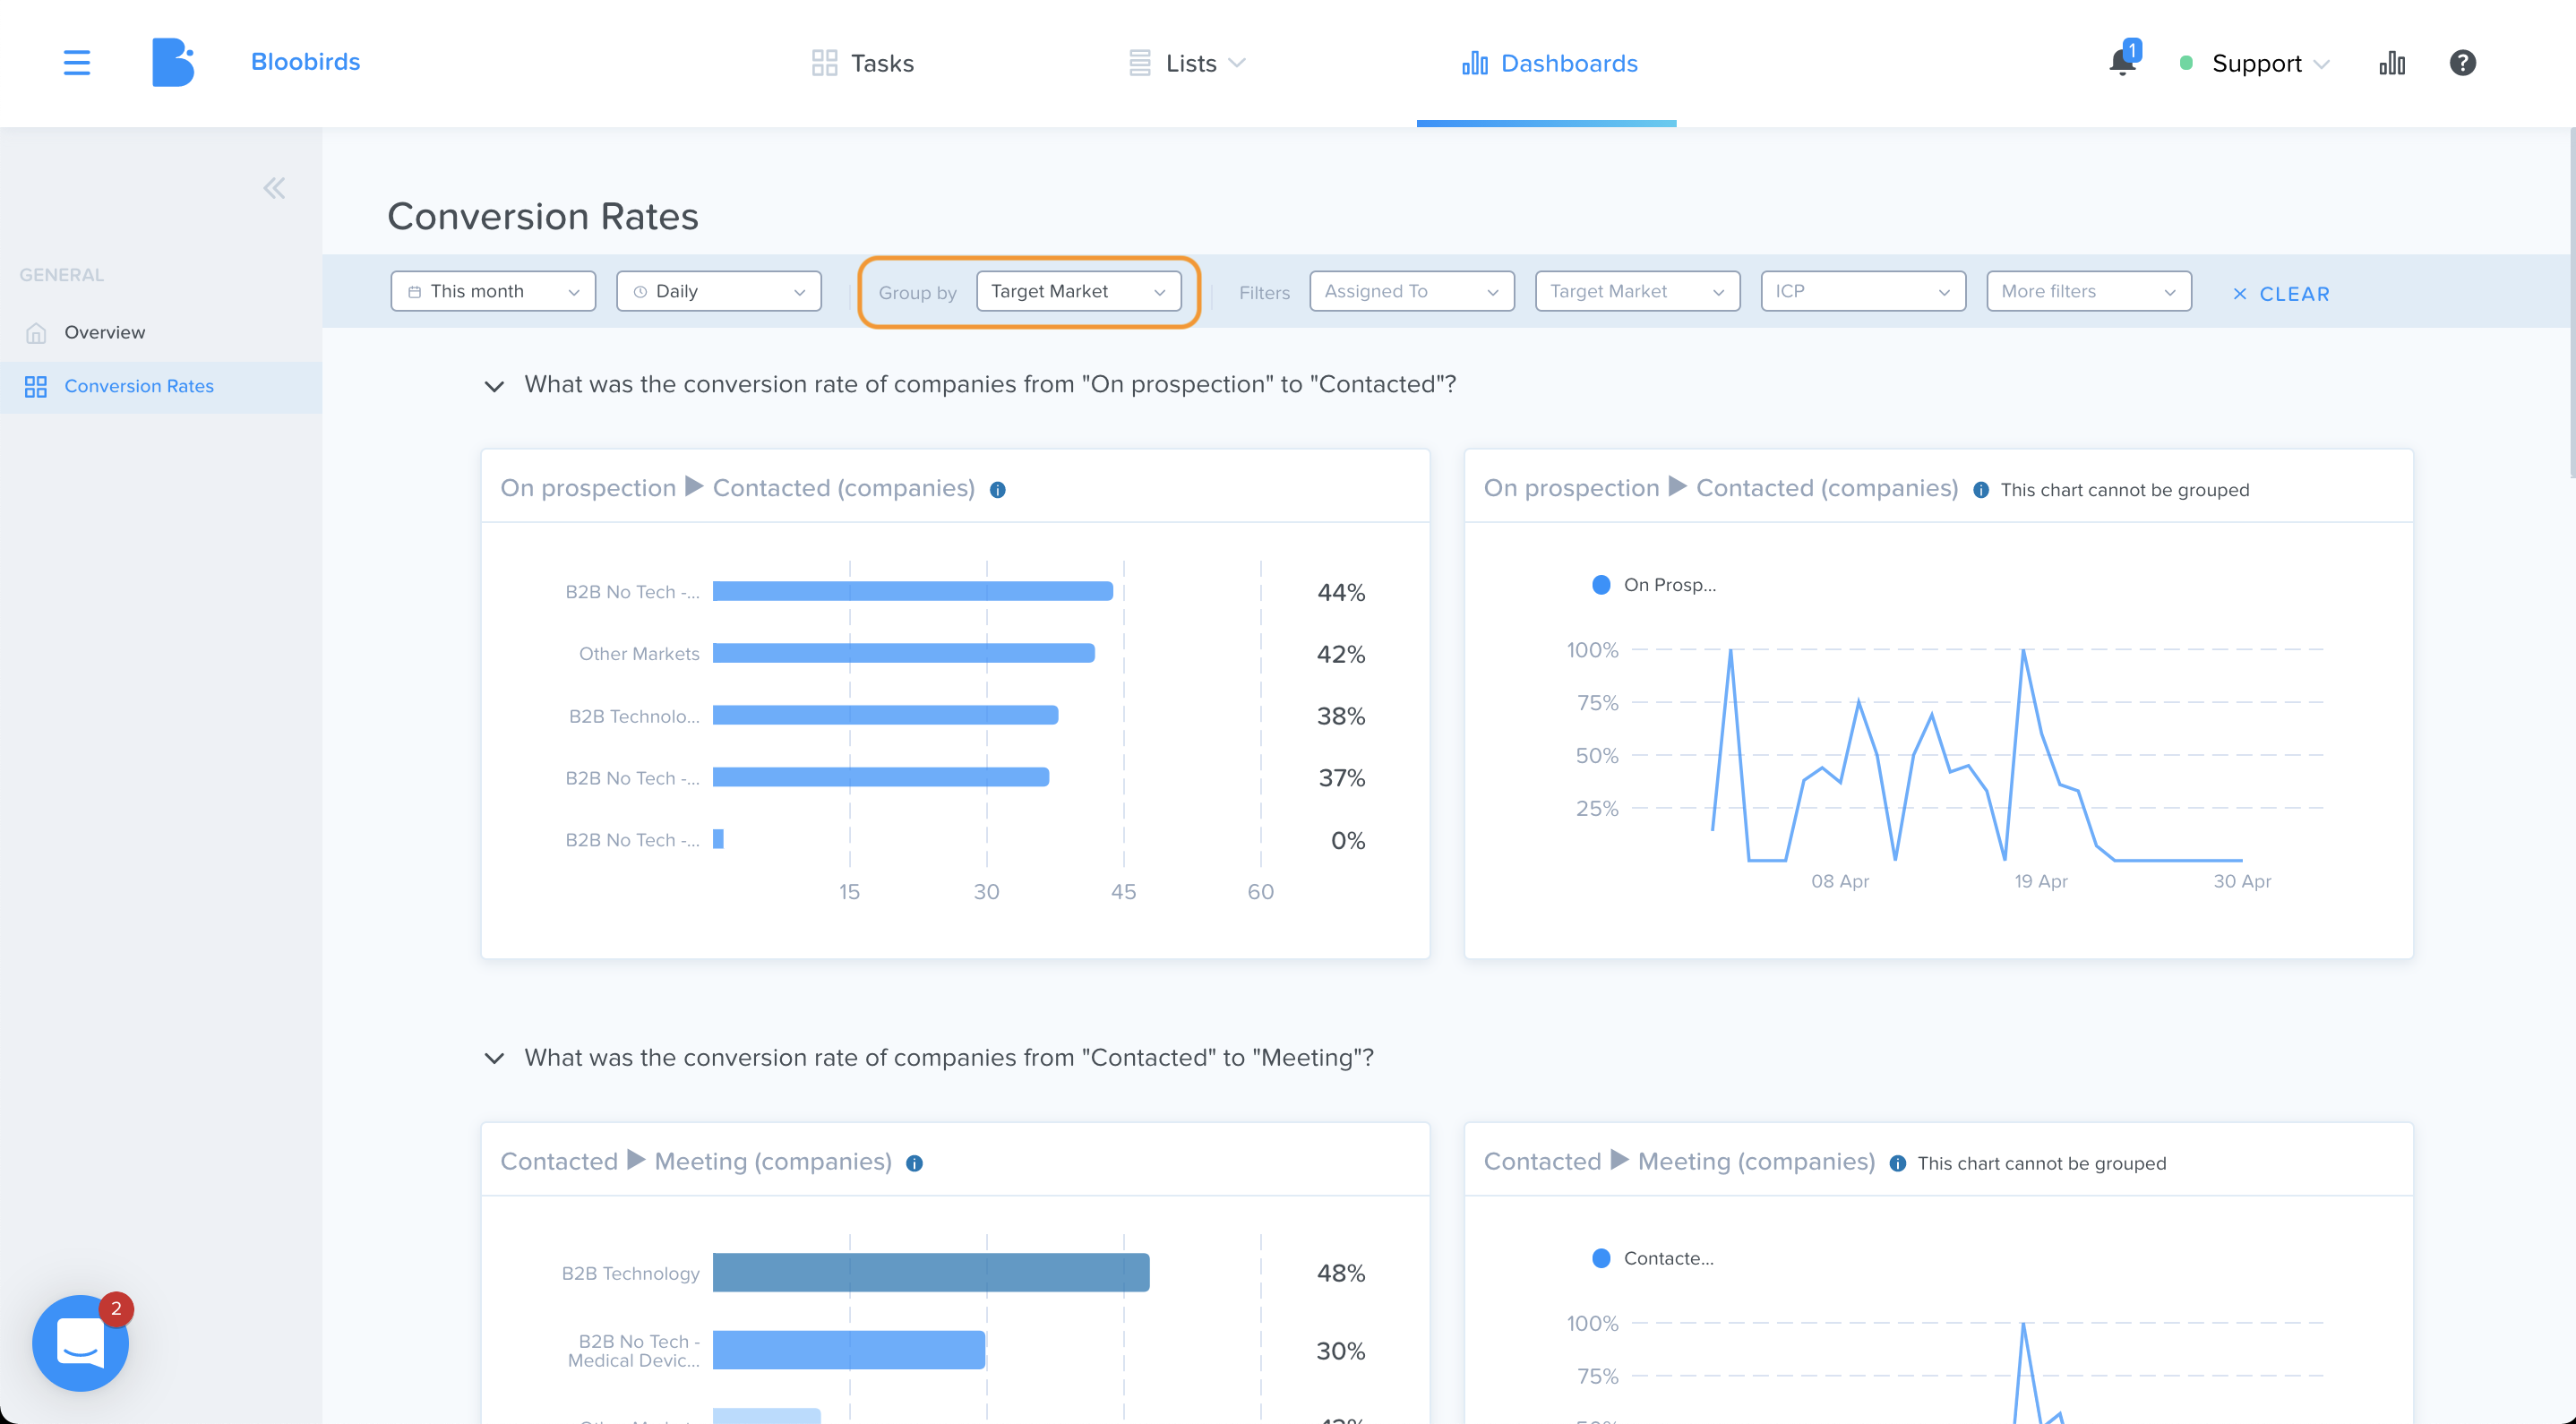Click the 0% value label
This screenshot has height=1424, width=2576.
coord(1347,840)
